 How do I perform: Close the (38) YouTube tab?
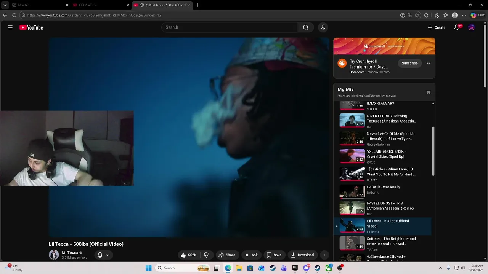point(128,5)
